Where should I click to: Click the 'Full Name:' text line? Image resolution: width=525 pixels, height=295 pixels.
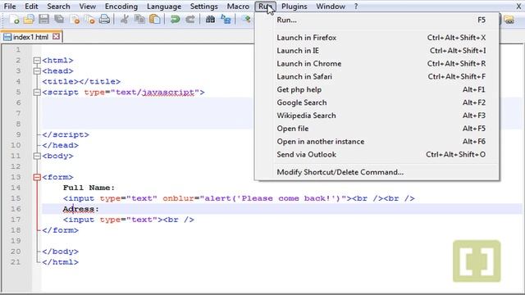[x=89, y=188]
